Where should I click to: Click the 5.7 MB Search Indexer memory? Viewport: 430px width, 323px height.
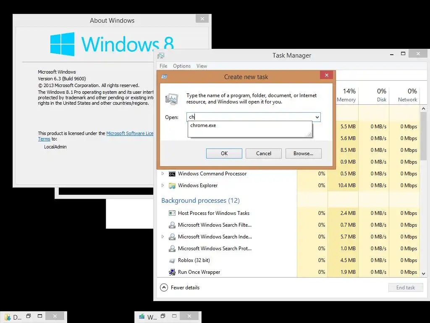348,237
